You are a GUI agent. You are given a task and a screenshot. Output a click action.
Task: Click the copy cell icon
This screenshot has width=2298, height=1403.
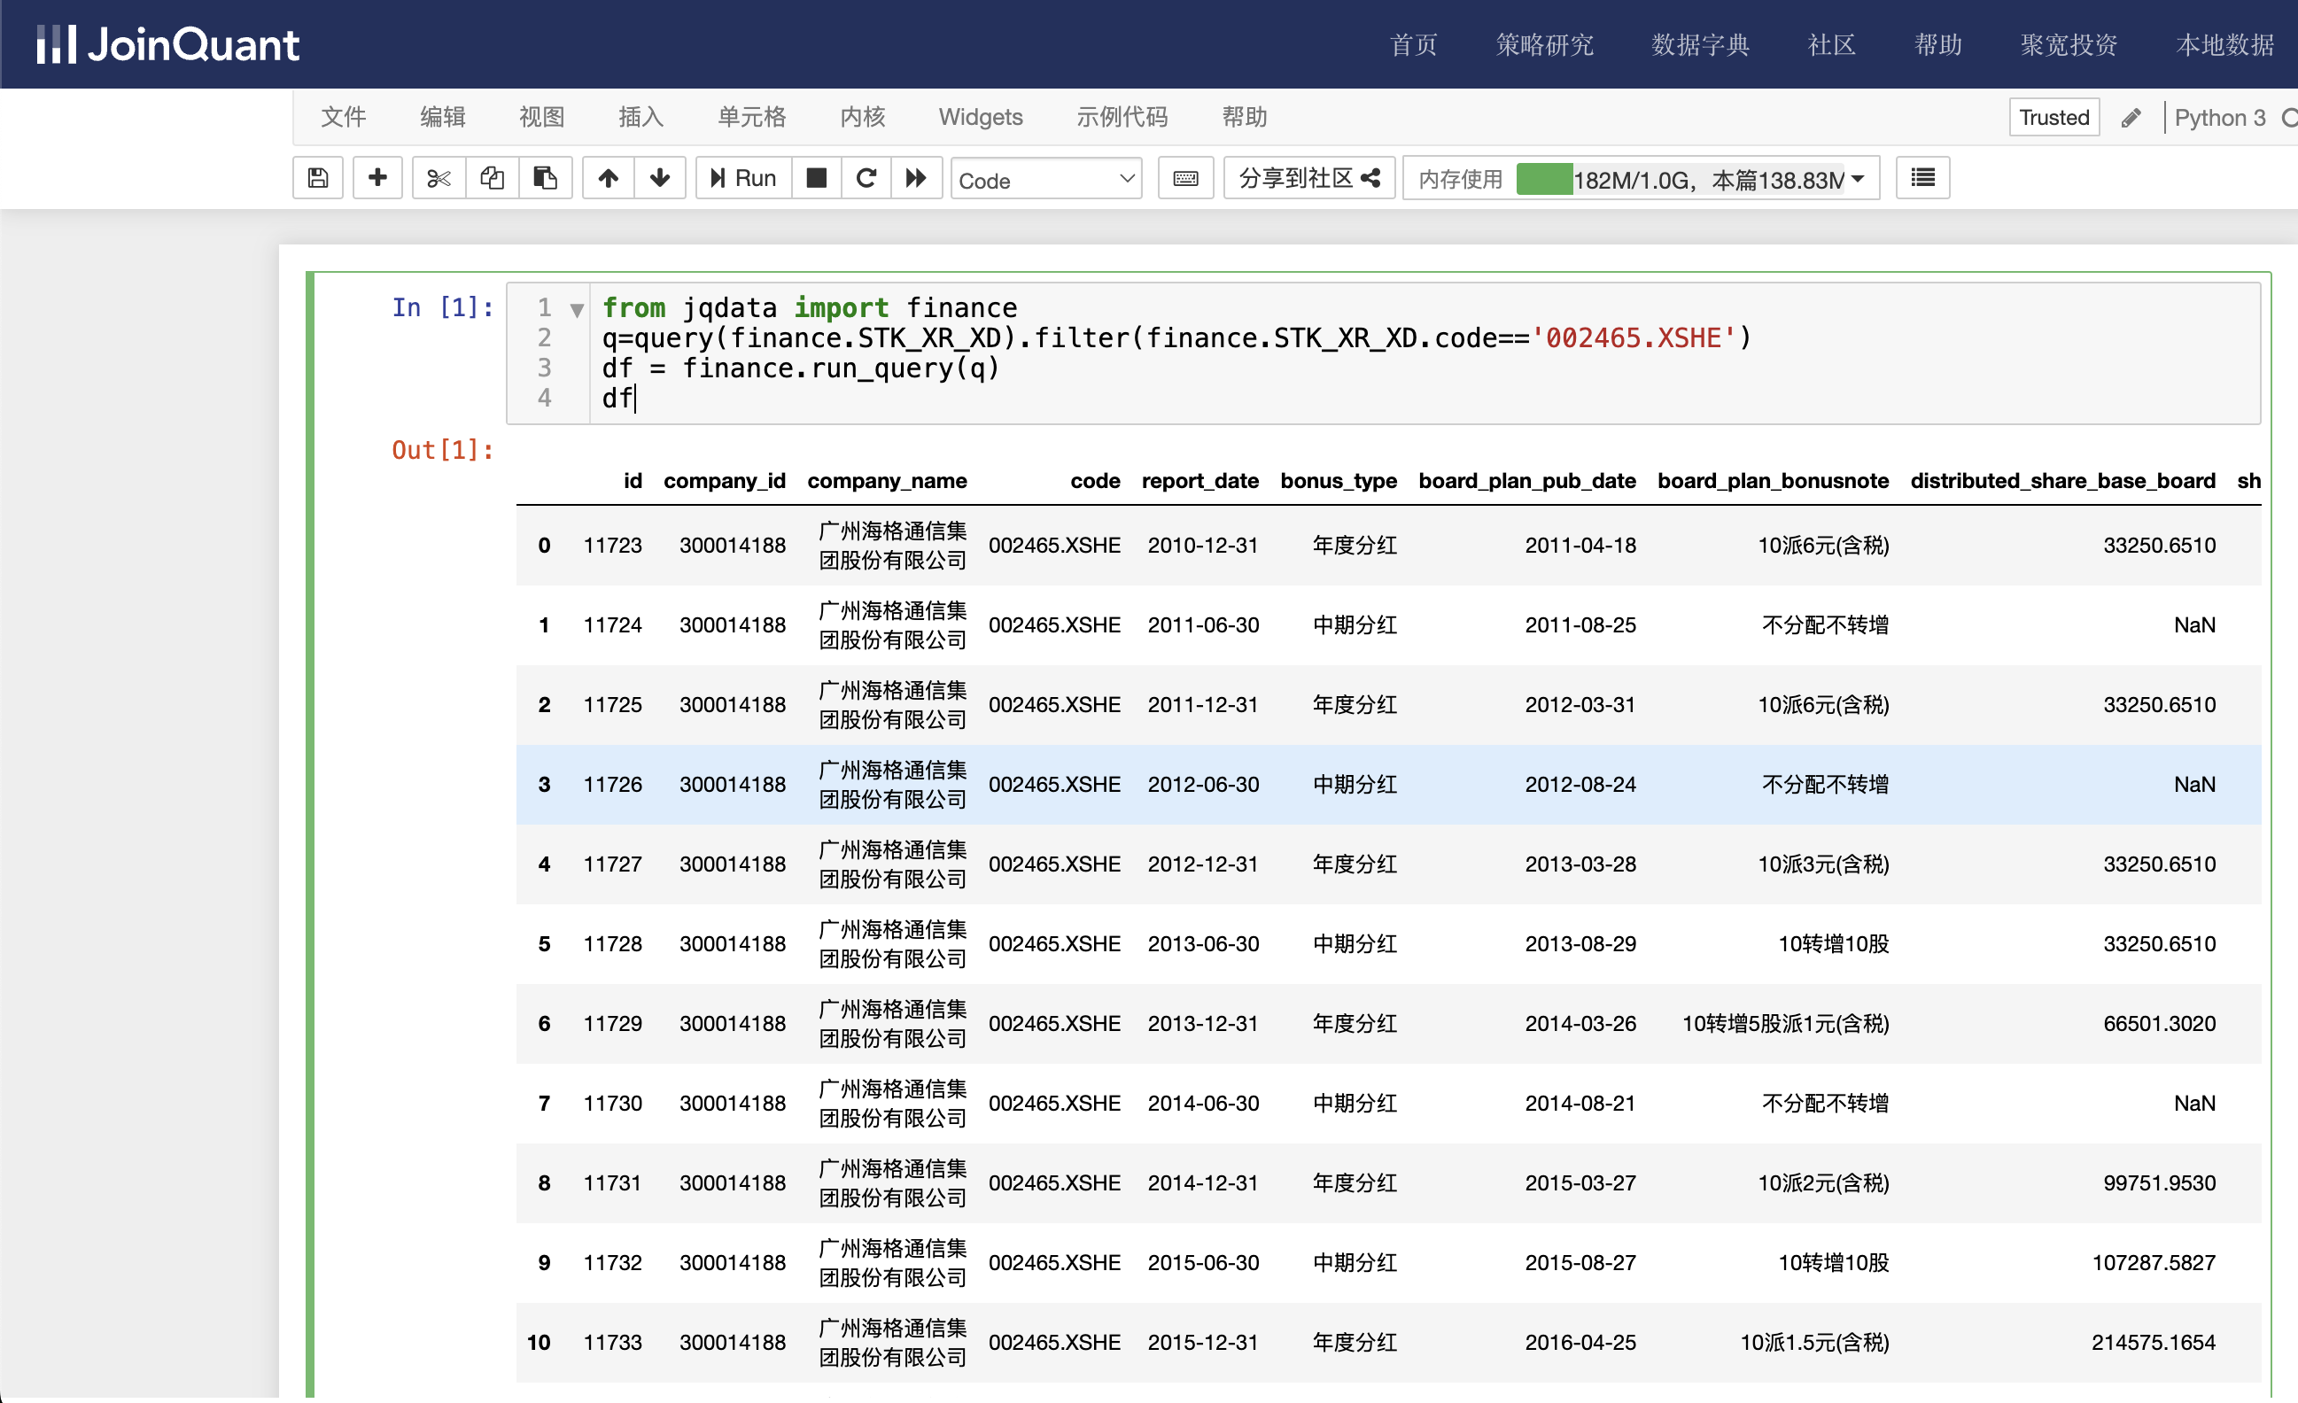[489, 179]
